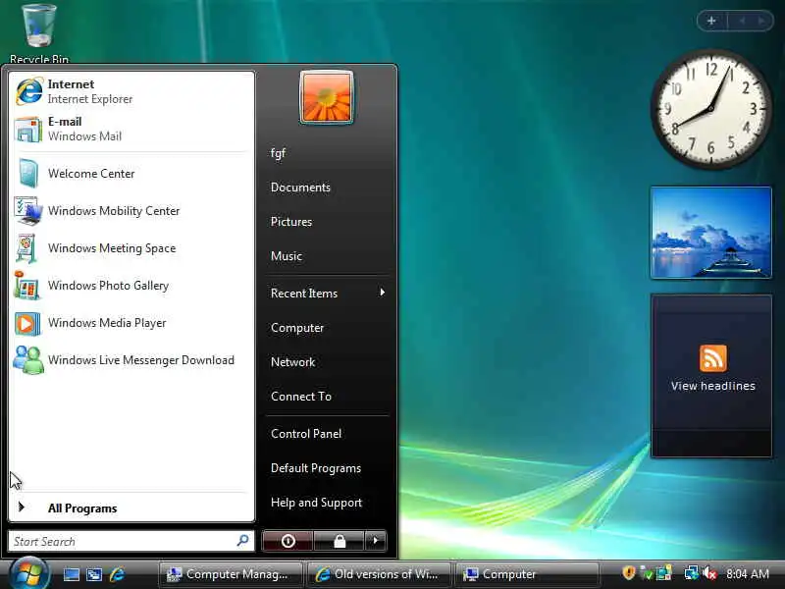Expand the Recent Items submenu arrow
Image resolution: width=785 pixels, height=589 pixels.
(382, 293)
